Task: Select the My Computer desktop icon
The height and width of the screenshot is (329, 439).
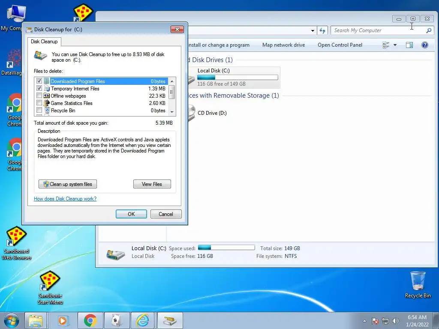Action: click(11, 18)
